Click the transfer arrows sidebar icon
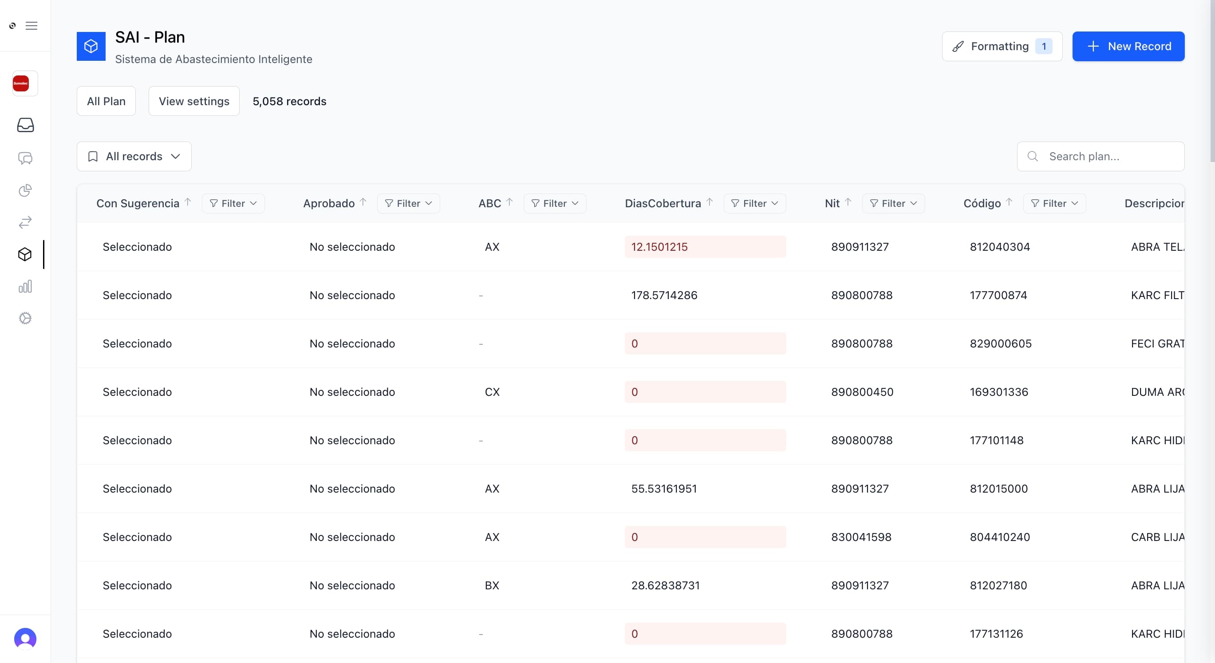The height and width of the screenshot is (663, 1215). 25,222
